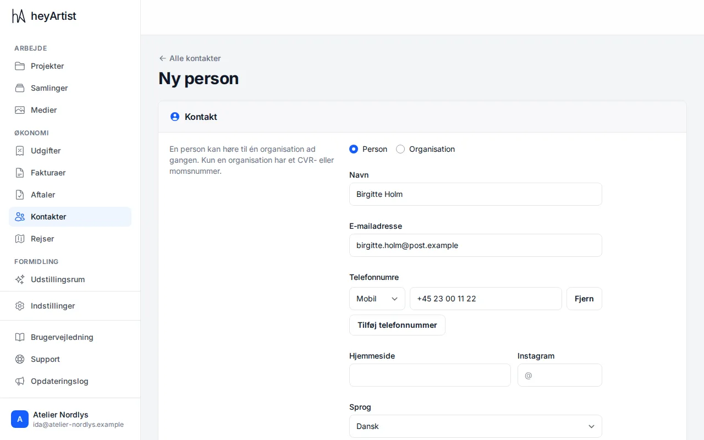
Task: Click the Support lifebuoy icon
Action: [x=20, y=359]
